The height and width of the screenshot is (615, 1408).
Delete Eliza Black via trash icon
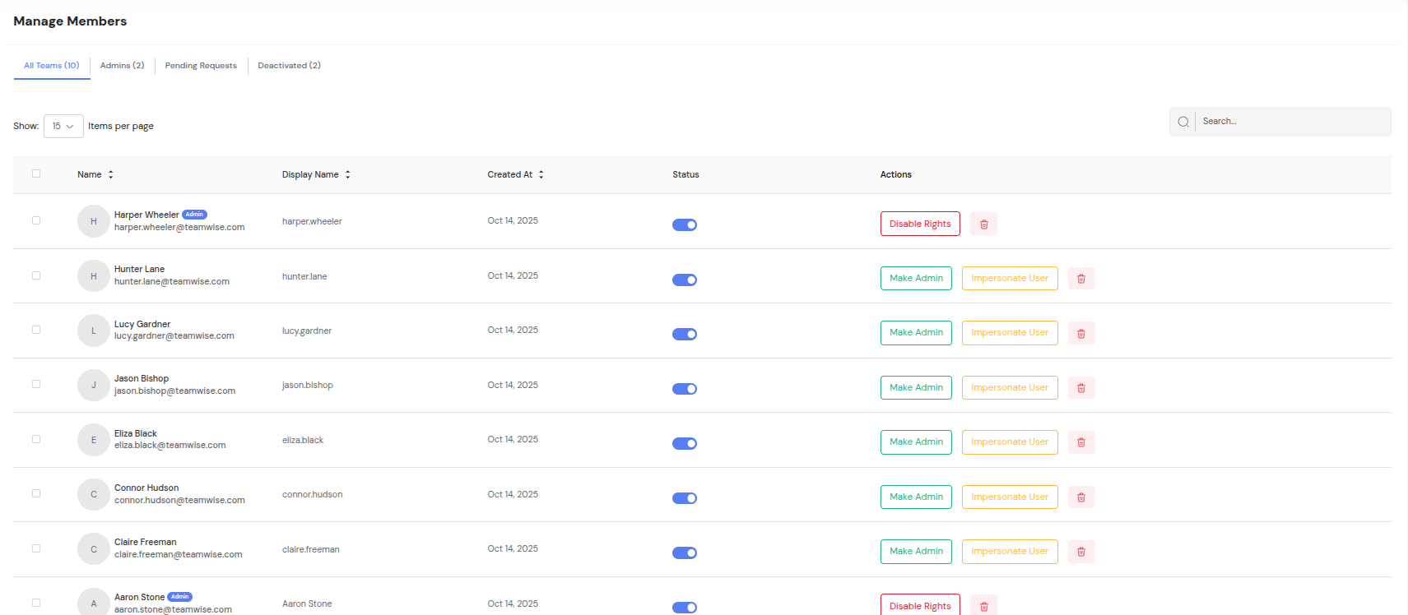(1081, 442)
